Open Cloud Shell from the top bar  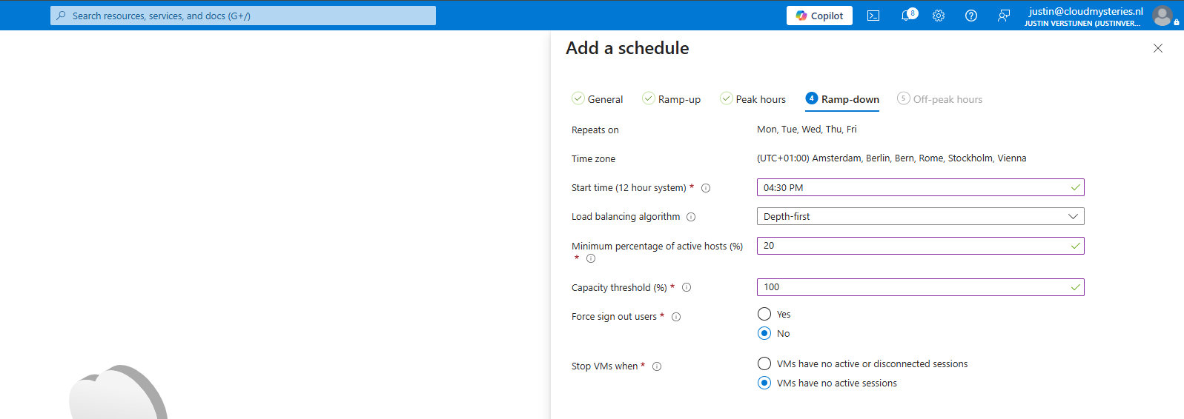click(x=873, y=16)
